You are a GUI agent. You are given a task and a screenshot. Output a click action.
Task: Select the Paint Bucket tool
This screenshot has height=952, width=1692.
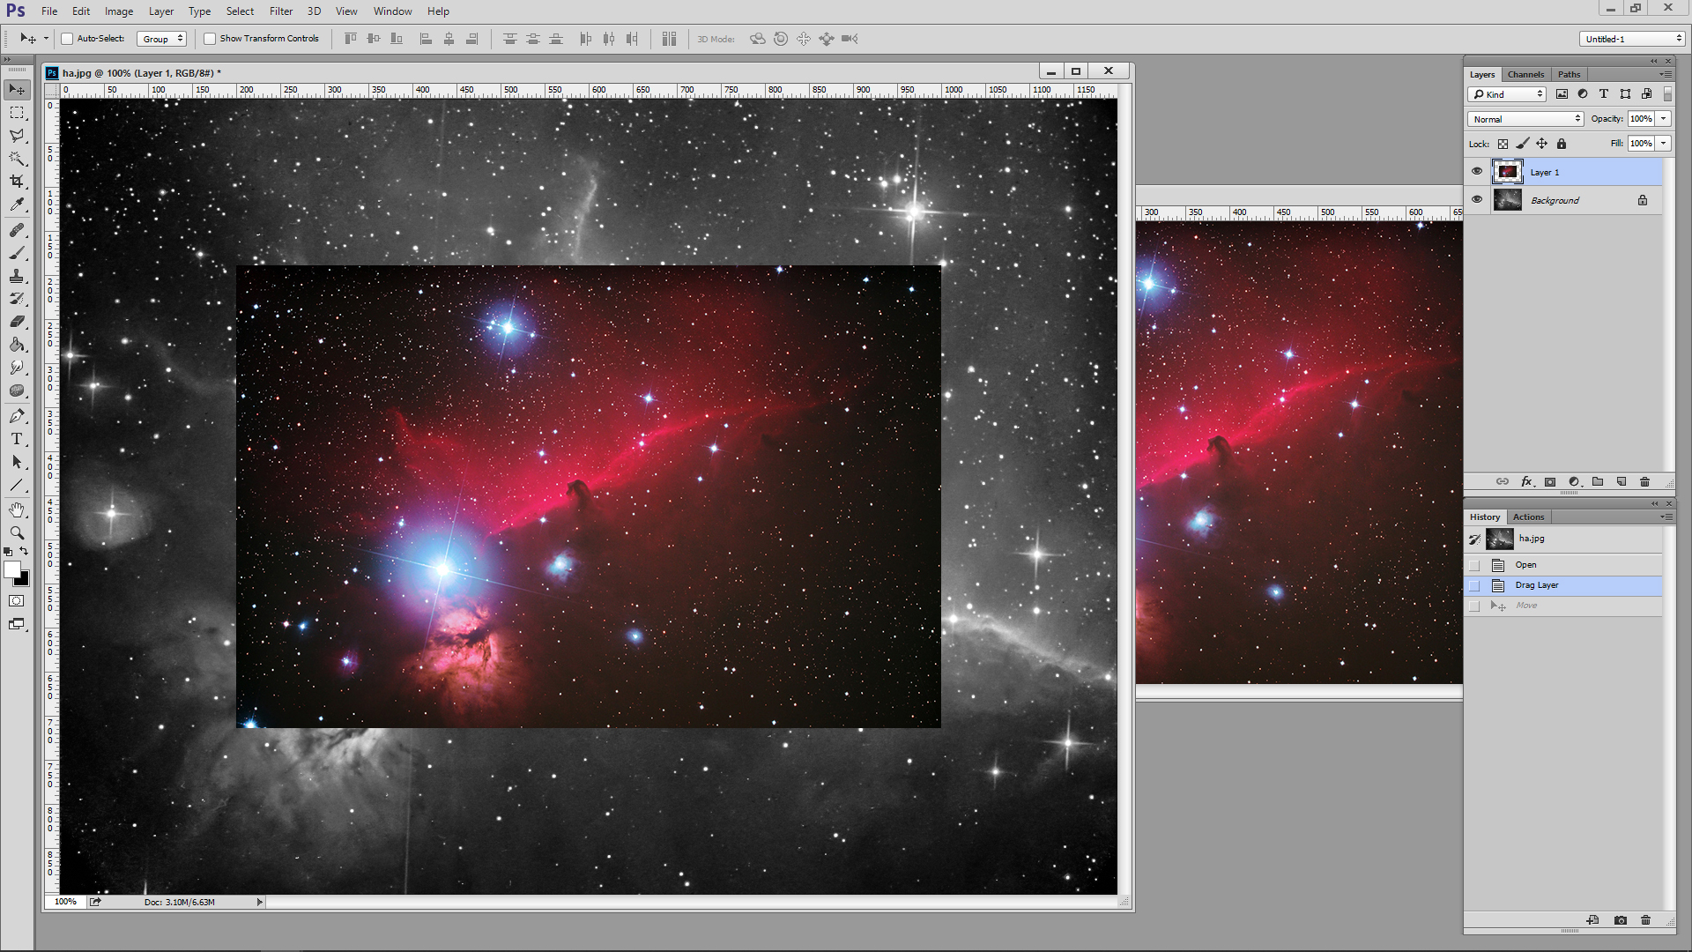[17, 345]
